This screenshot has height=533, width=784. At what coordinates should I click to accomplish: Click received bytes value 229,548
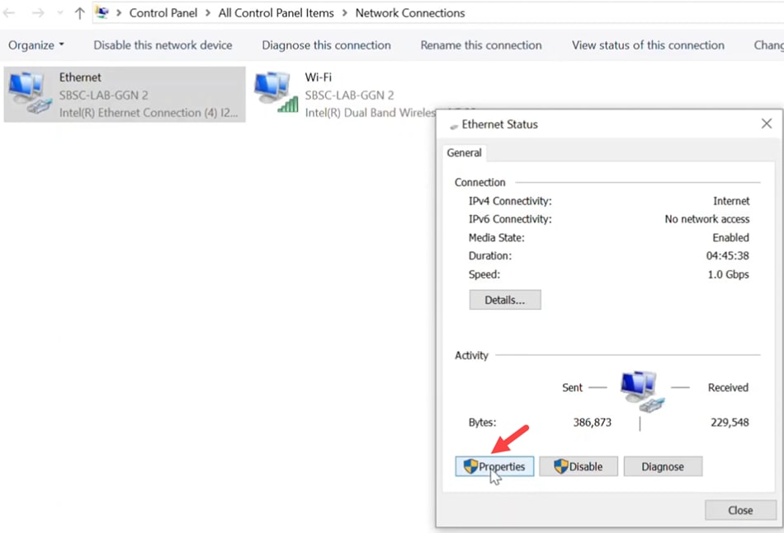click(x=730, y=423)
